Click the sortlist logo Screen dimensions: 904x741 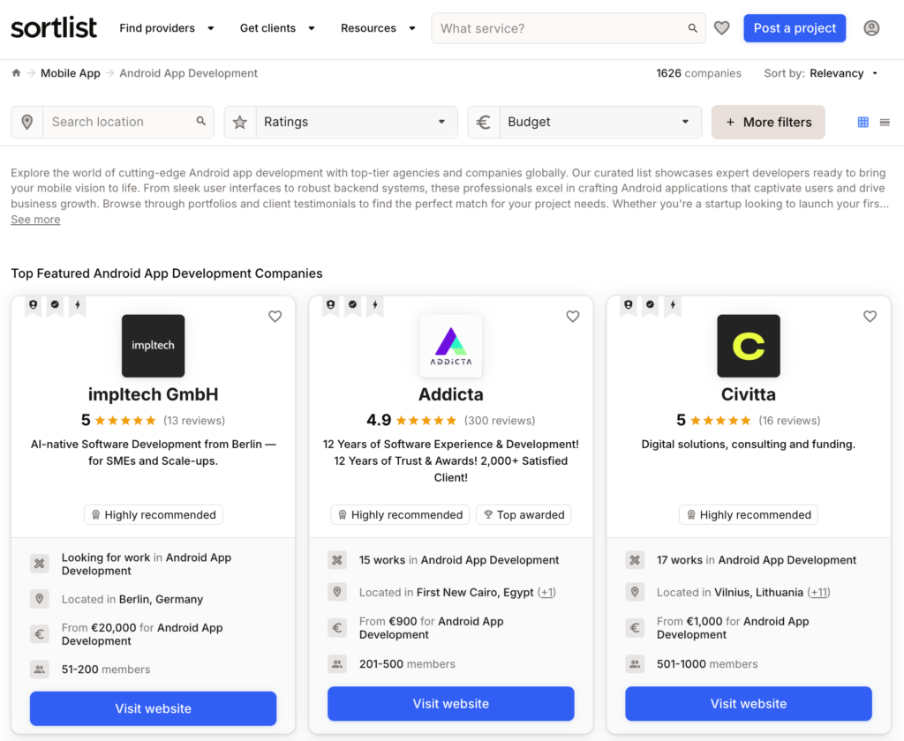tap(54, 27)
